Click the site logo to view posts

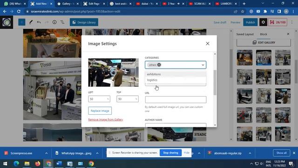tap(7, 22)
